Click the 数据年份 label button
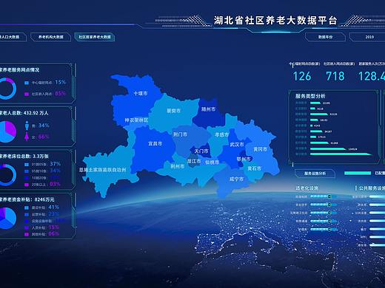The height and width of the screenshot is (288, 385). (325, 37)
